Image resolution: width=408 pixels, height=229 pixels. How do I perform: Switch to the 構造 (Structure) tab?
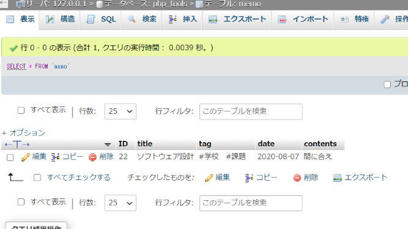click(x=60, y=19)
